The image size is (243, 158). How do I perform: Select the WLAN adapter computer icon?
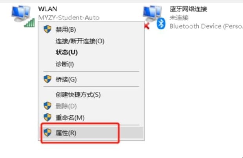(x=21, y=14)
